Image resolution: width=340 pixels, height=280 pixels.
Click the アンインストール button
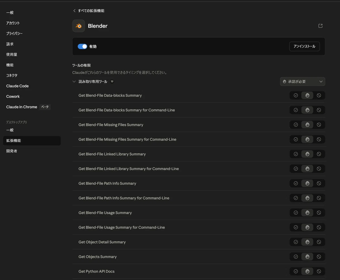click(x=304, y=46)
